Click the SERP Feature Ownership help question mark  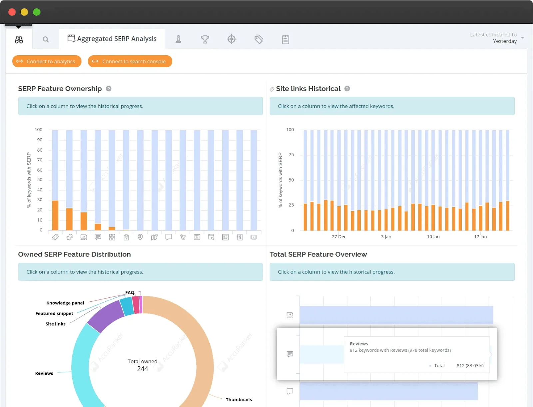coord(108,89)
